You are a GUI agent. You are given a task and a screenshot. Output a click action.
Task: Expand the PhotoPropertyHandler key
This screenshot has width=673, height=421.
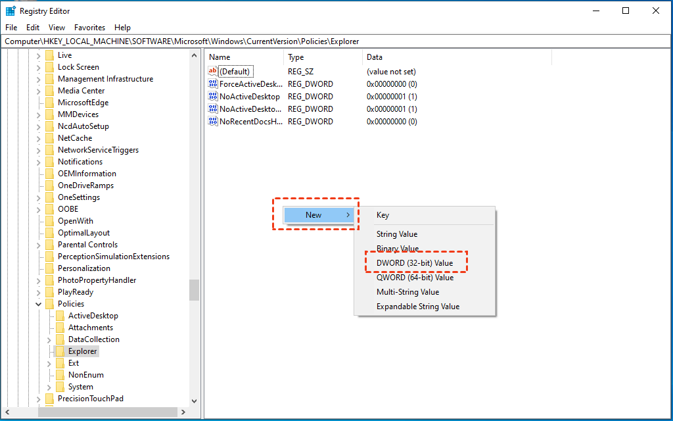click(x=39, y=280)
